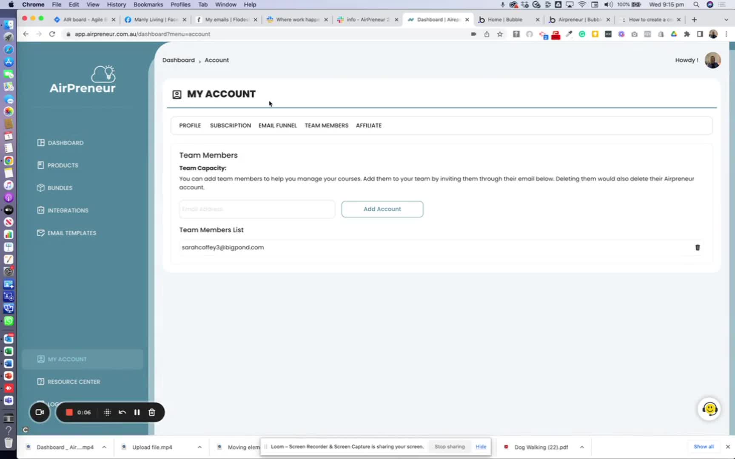Screen dimensions: 735x459
Task: Open the Loom drawing tools grid icon
Action: tap(107, 412)
